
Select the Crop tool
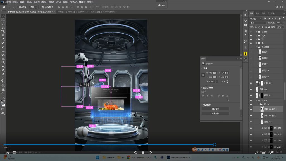point(3,31)
